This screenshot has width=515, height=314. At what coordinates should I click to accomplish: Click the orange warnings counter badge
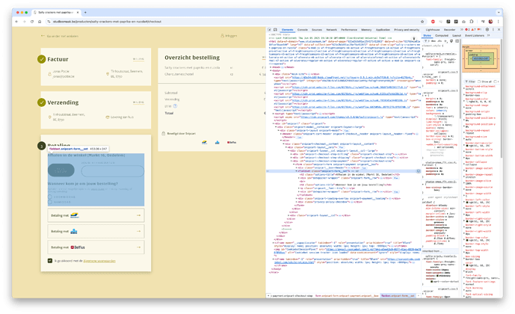pyautogui.click(x=474, y=30)
